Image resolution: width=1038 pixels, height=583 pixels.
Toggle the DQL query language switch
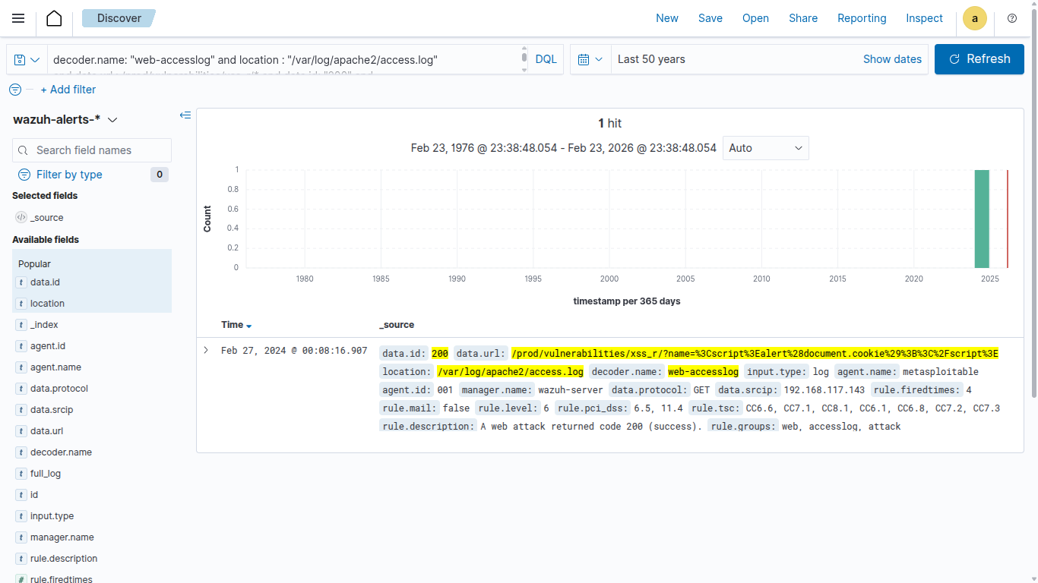546,59
